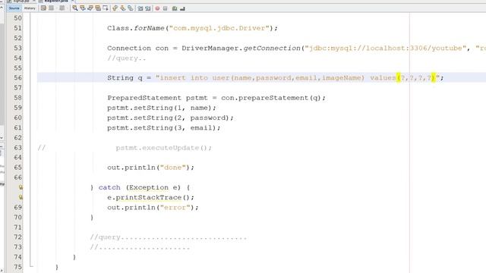The width and height of the screenshot is (486, 273).
Task: Click DriverManager.getConnection in line 53
Action: click(241, 49)
